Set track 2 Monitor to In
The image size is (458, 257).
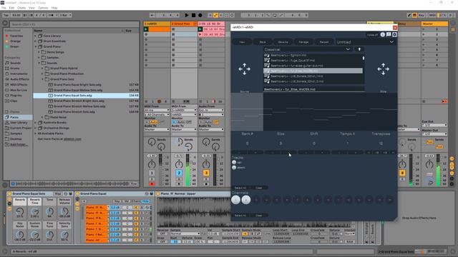pos(174,122)
